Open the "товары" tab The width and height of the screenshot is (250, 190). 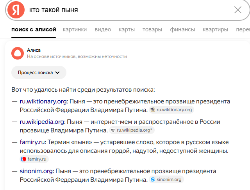(x=152, y=29)
